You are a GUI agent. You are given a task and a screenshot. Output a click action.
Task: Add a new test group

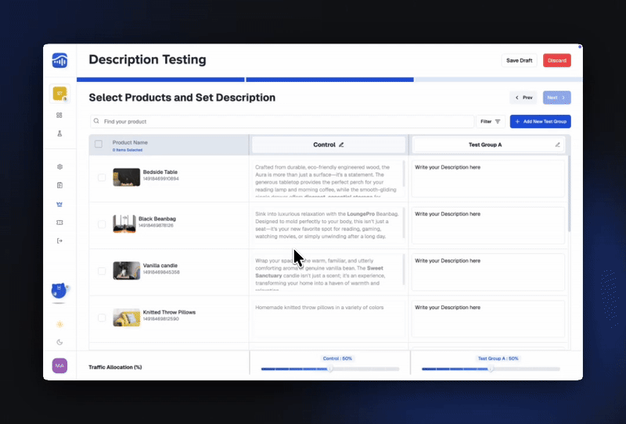point(540,122)
